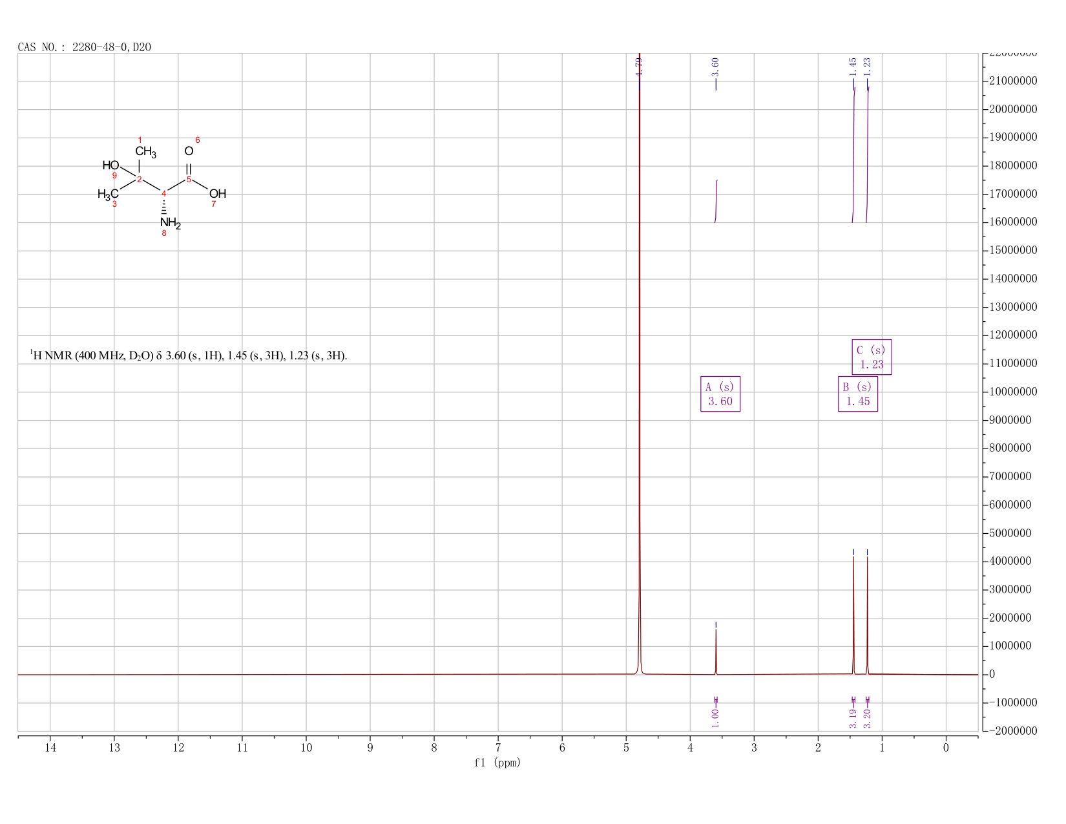The height and width of the screenshot is (824, 1066).
Task: Click the carbonyl O labeled 6
Action: pos(189,151)
